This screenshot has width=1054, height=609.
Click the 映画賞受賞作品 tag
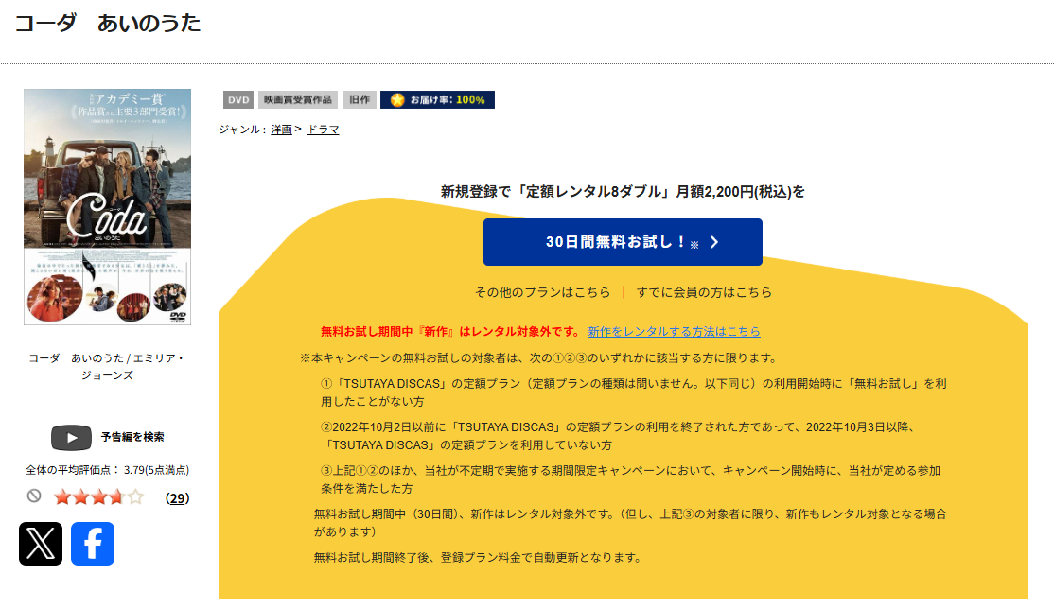pos(298,99)
